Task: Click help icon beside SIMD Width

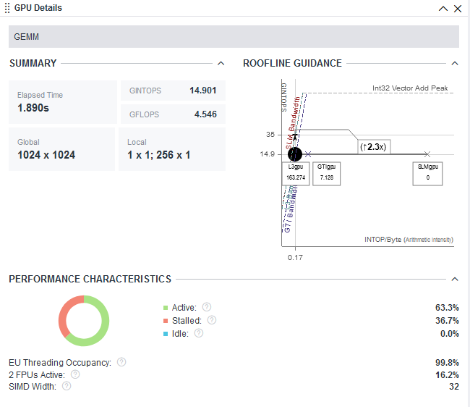Action: click(x=67, y=386)
